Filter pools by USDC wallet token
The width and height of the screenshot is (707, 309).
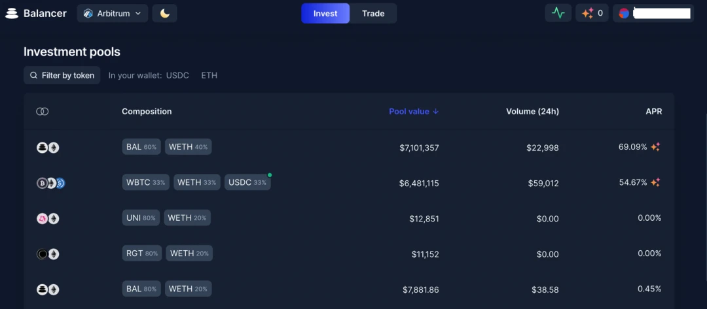(x=177, y=76)
